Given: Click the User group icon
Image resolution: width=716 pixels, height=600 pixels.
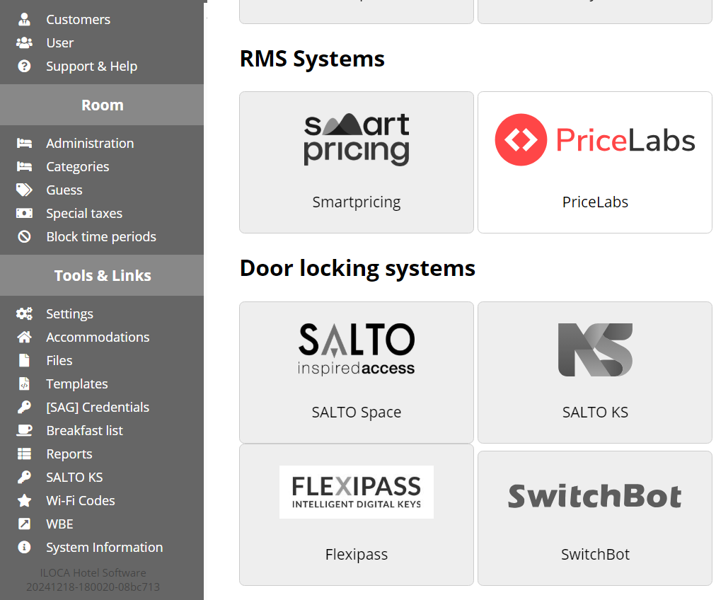Looking at the screenshot, I should pyautogui.click(x=24, y=43).
